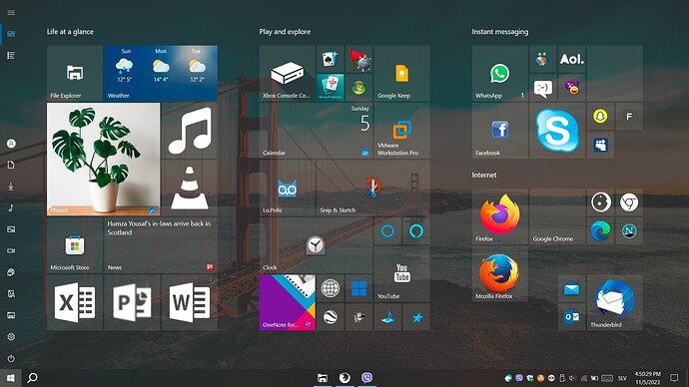The width and height of the screenshot is (689, 387).
Task: Launch the Mozilla Firefox classic tile
Action: click(500, 274)
